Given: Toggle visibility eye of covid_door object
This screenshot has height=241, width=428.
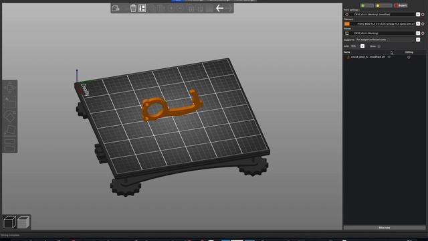Looking at the screenshot, I should click(389, 57).
